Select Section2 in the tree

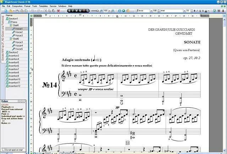pyautogui.click(x=13, y=52)
